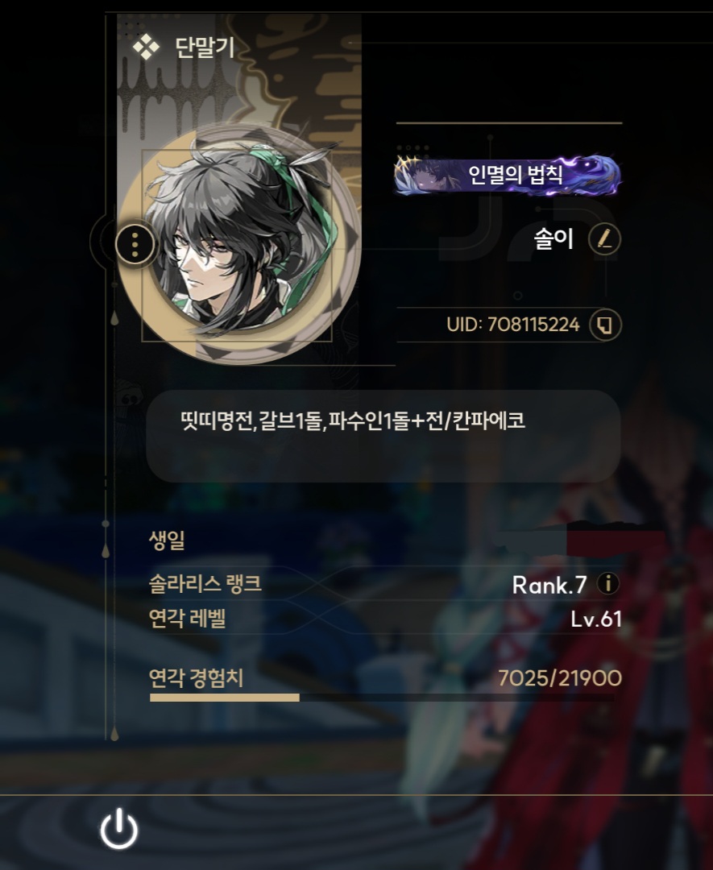Click the Rank.7 value text
This screenshot has width=713, height=870.
point(549,585)
